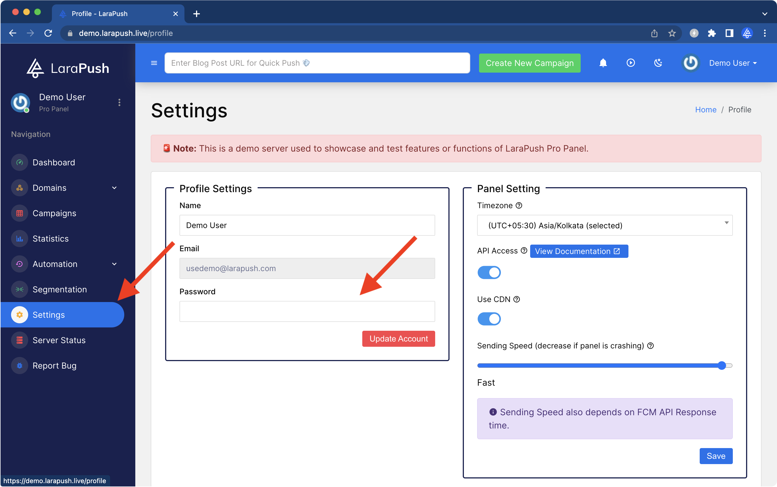This screenshot has height=487, width=777.
Task: Click the Report Bug menu item
Action: tap(54, 365)
